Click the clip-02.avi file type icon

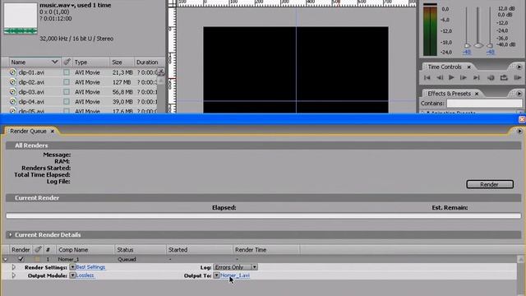tap(13, 82)
